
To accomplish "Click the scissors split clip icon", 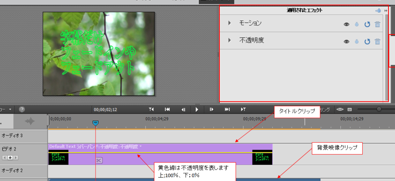I will coord(99,160).
